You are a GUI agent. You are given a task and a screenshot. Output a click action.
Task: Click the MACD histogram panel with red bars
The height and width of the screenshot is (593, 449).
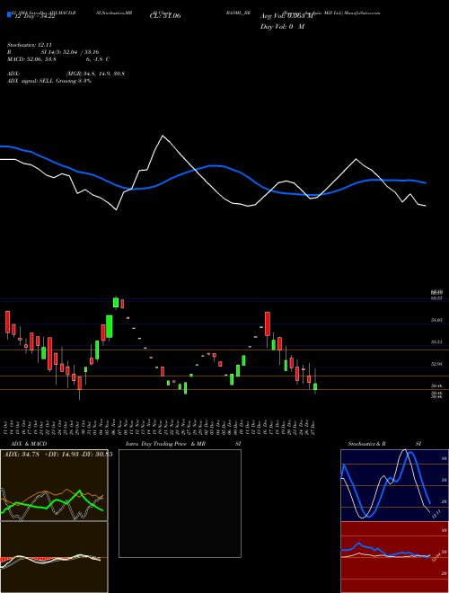point(54,557)
